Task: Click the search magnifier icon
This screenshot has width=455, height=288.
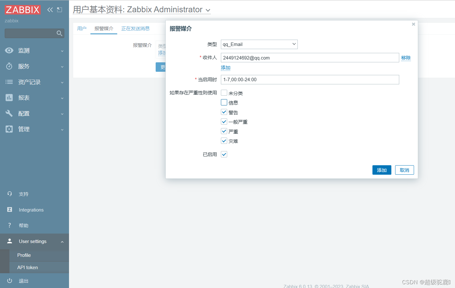Action: click(x=59, y=33)
